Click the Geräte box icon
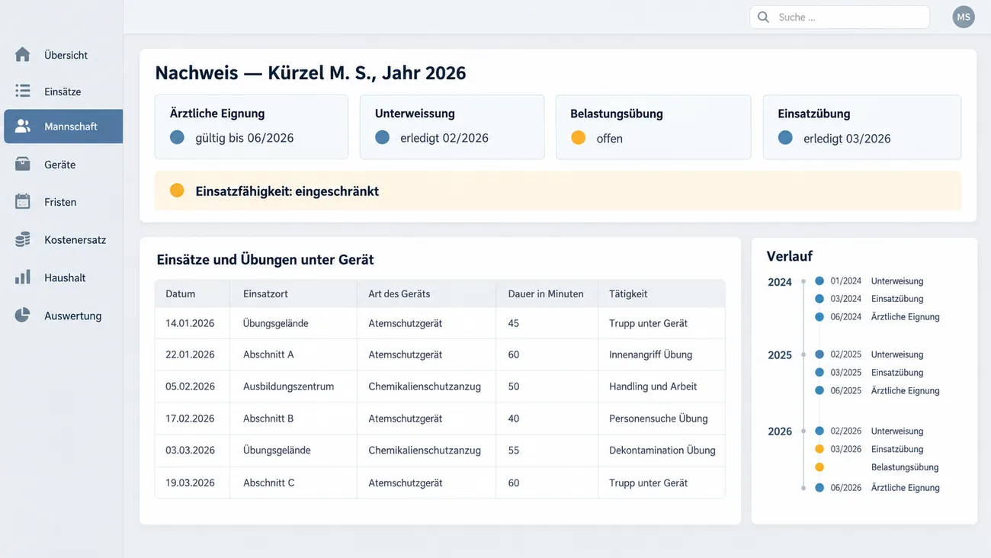 (23, 164)
